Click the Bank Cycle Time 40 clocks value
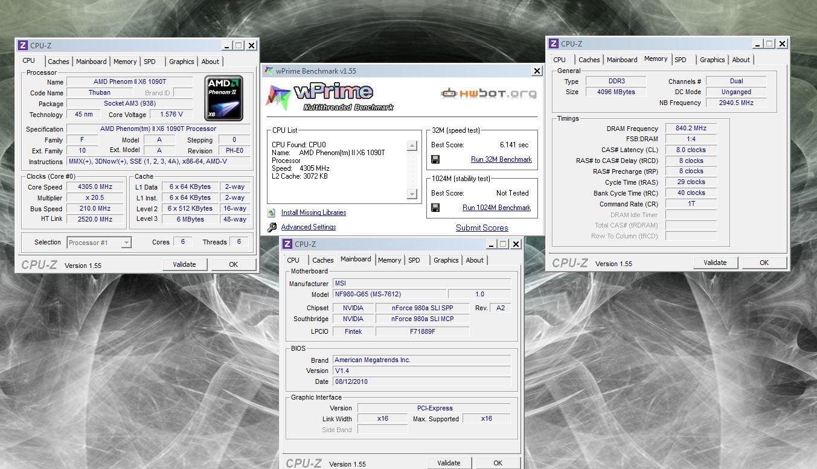Image resolution: width=817 pixels, height=469 pixels. click(x=691, y=193)
